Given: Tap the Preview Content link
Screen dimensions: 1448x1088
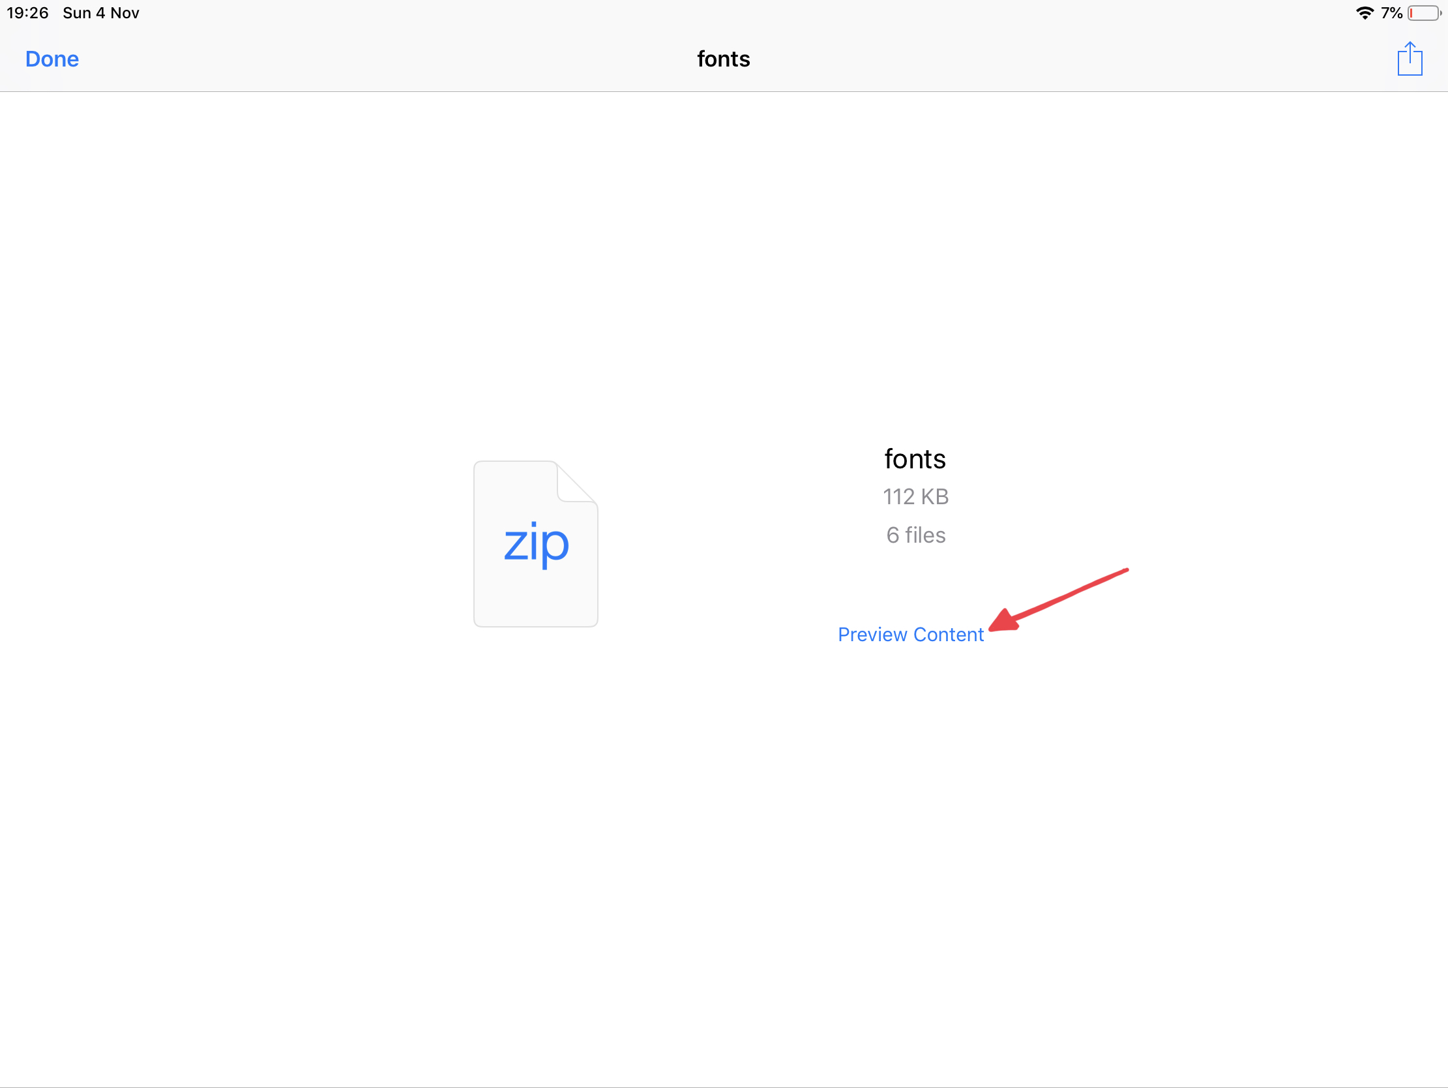Looking at the screenshot, I should click(911, 634).
